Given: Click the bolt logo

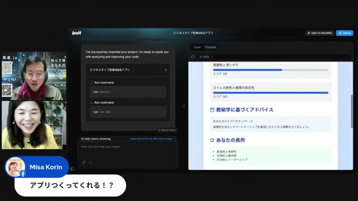Looking at the screenshot, I should point(77,33).
